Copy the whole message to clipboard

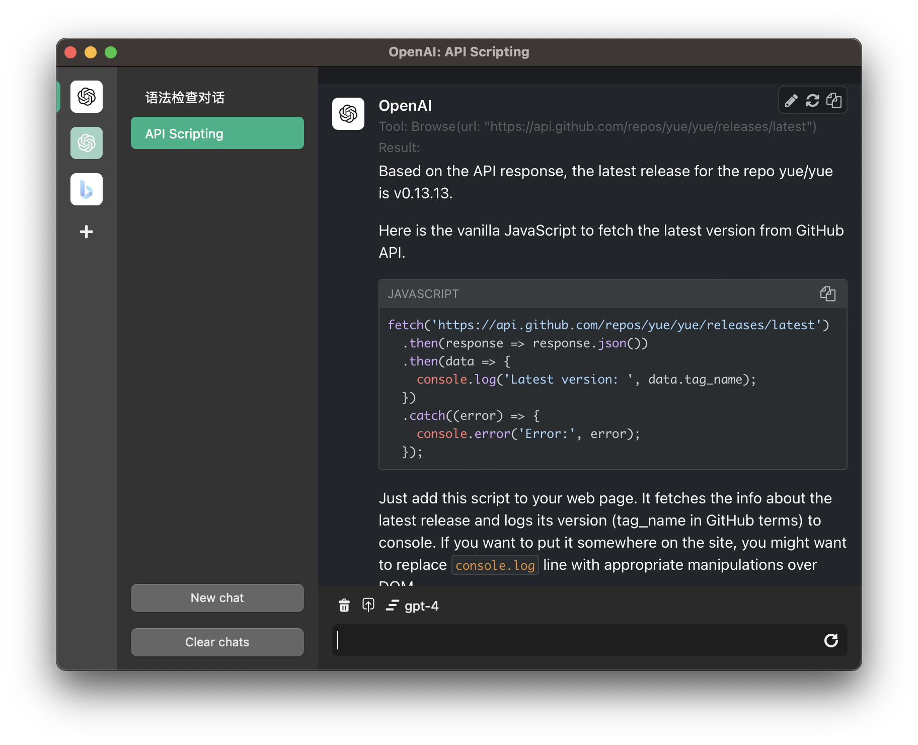(834, 101)
